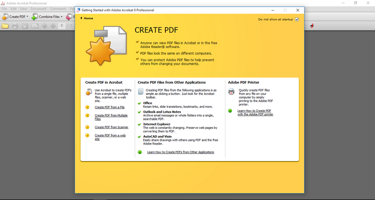The height and width of the screenshot is (200, 375).
Task: Click the green icon beside Learn How to Create PDFs
Action: (x=140, y=152)
